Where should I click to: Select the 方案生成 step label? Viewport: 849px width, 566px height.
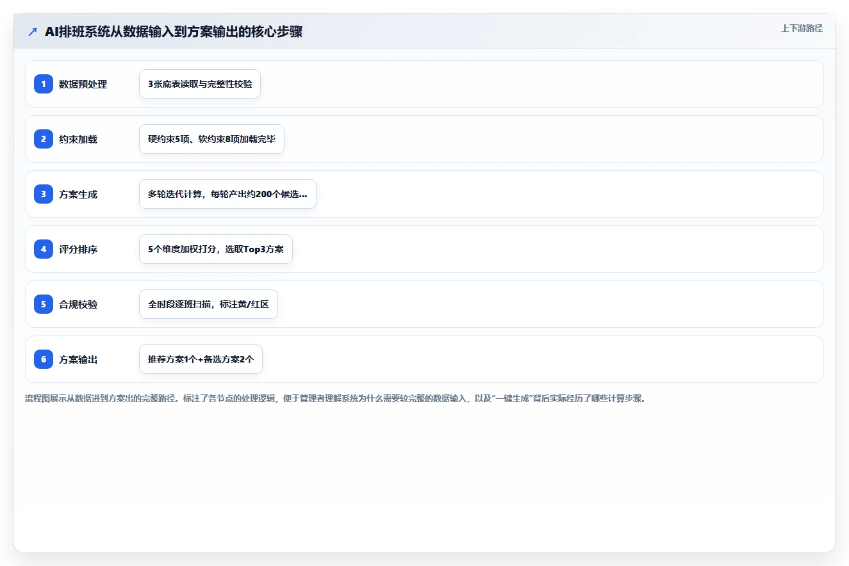78,194
